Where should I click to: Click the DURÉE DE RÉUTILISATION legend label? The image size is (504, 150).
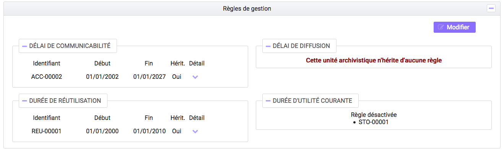click(x=65, y=101)
